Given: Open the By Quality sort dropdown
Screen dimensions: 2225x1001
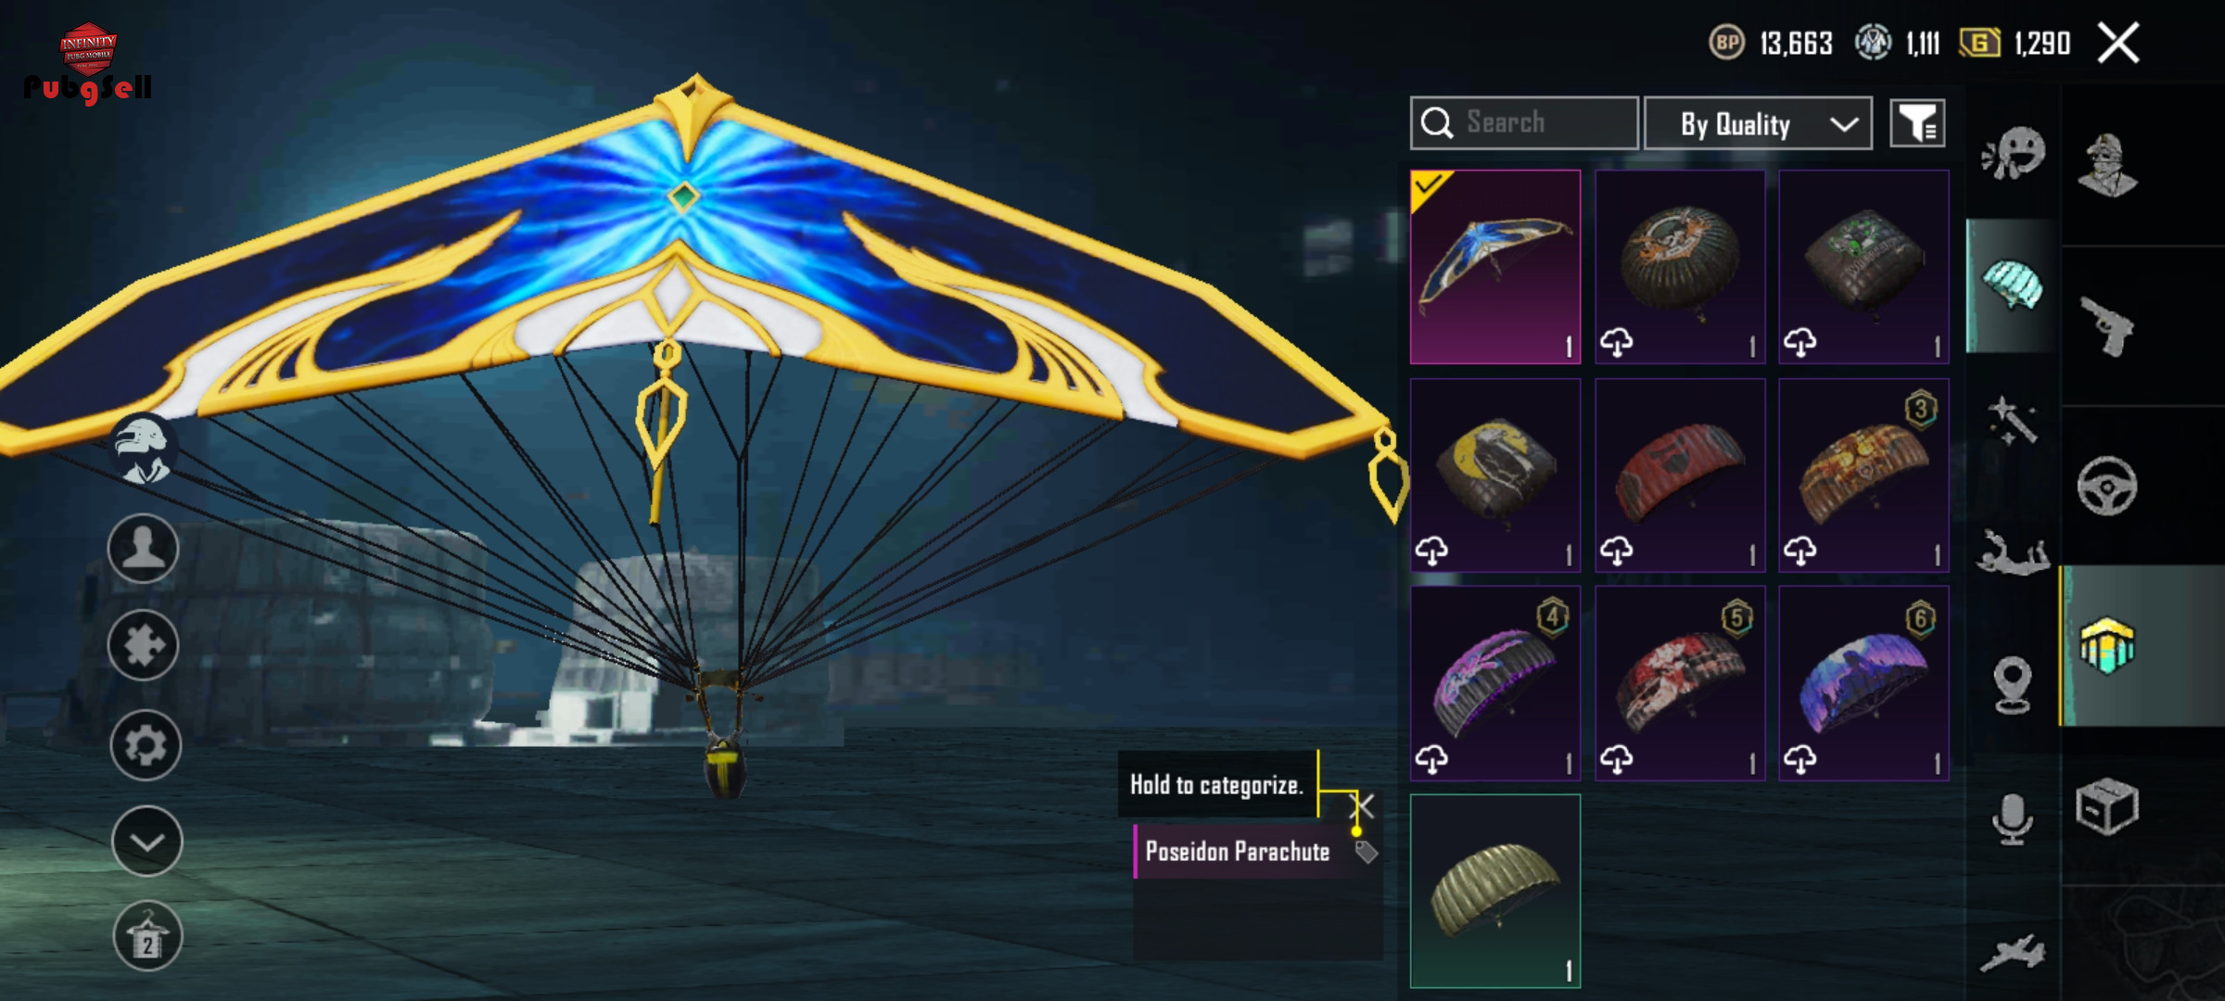Looking at the screenshot, I should coord(1758,123).
